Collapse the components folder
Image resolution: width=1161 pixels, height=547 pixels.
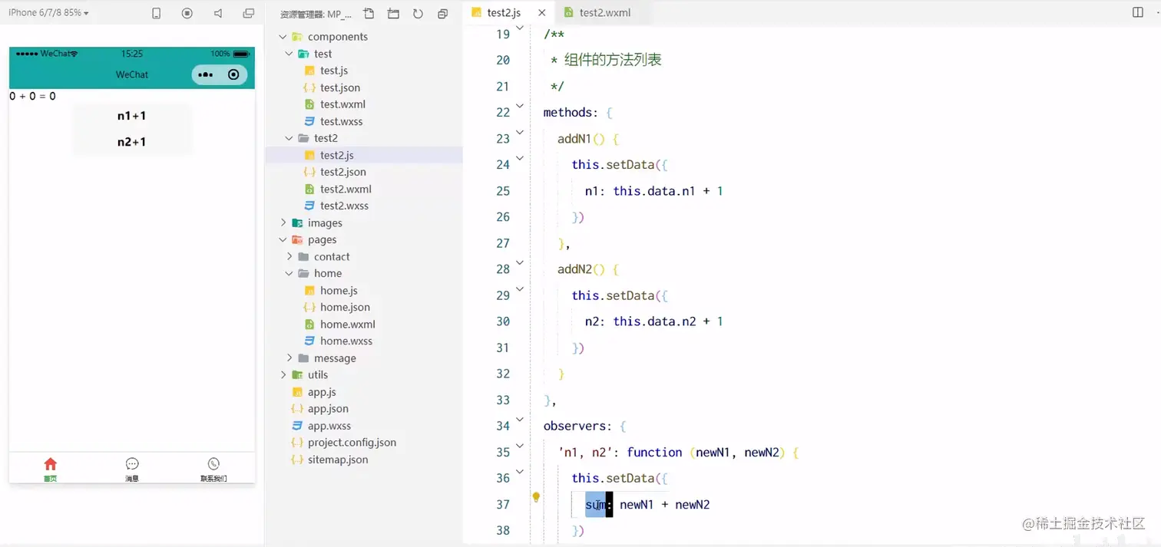click(x=283, y=37)
